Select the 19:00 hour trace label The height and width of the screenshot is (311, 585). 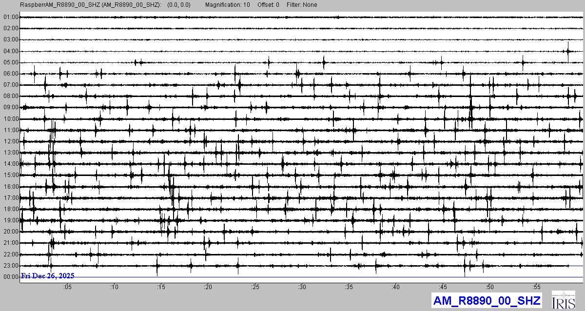pos(10,220)
